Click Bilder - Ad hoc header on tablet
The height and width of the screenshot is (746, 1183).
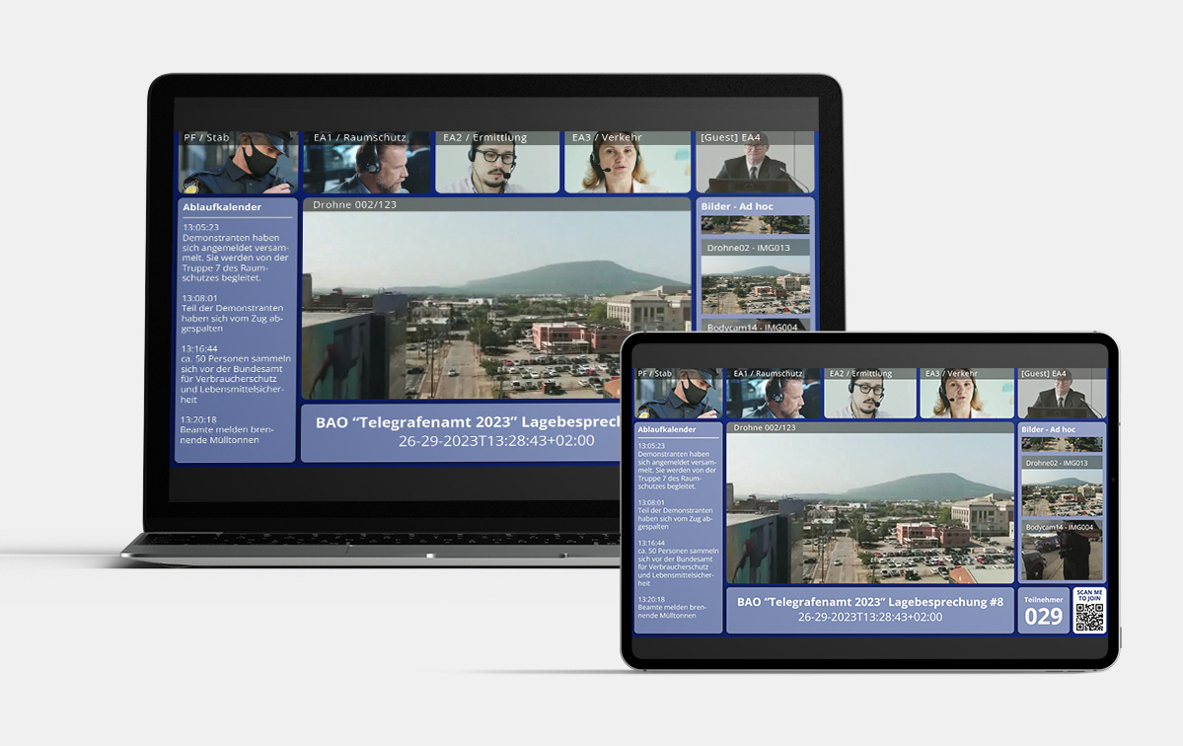pyautogui.click(x=1048, y=429)
